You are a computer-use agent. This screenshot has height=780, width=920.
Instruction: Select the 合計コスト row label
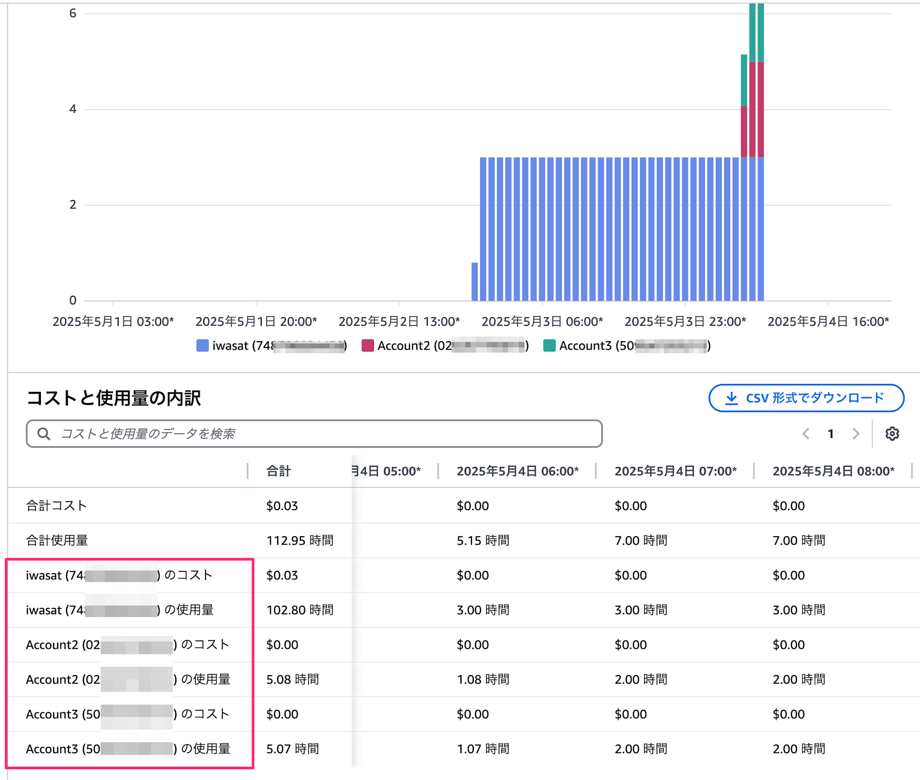[57, 505]
